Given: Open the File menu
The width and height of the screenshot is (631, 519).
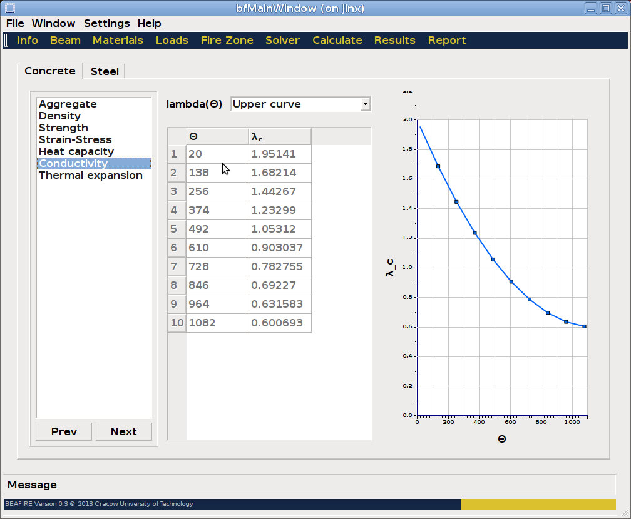Looking at the screenshot, I should tap(15, 24).
